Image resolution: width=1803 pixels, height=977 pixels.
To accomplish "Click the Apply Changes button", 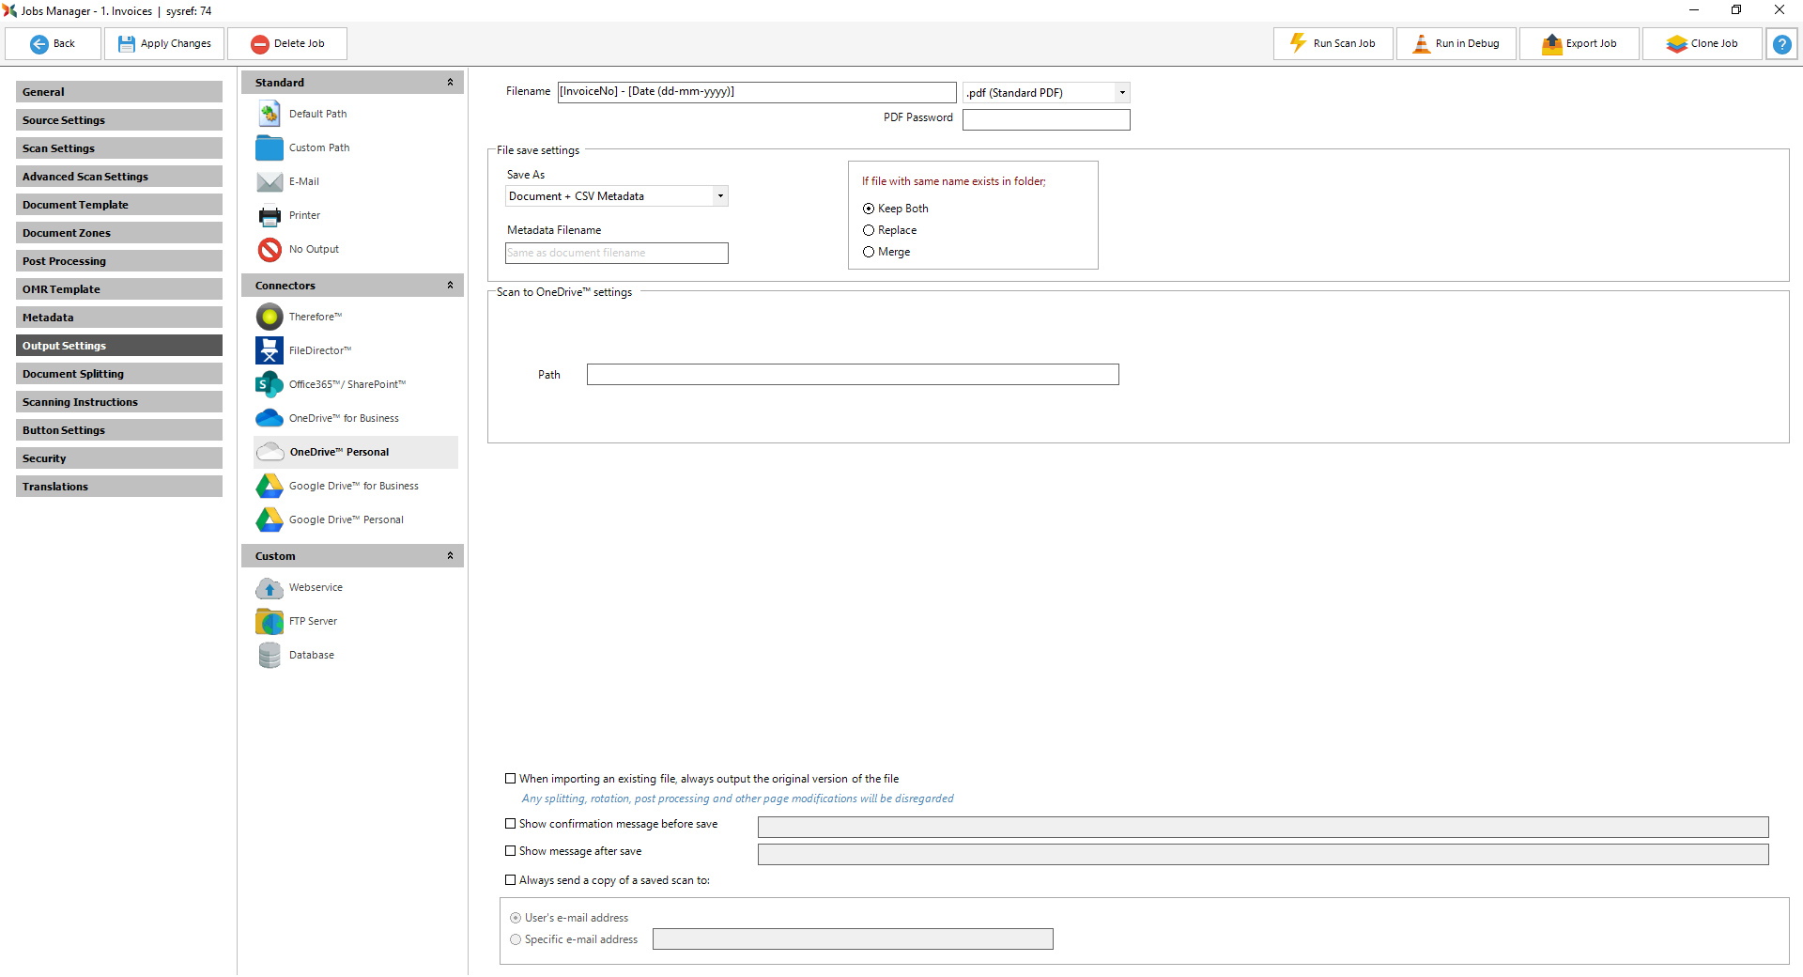I will (164, 44).
